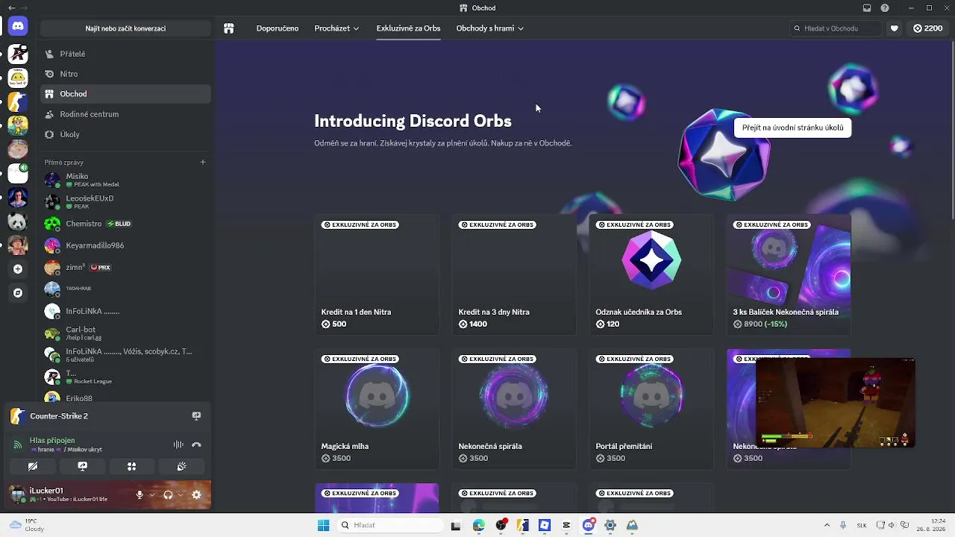
Task: Open the zimn³ direct message
Action: click(125, 267)
